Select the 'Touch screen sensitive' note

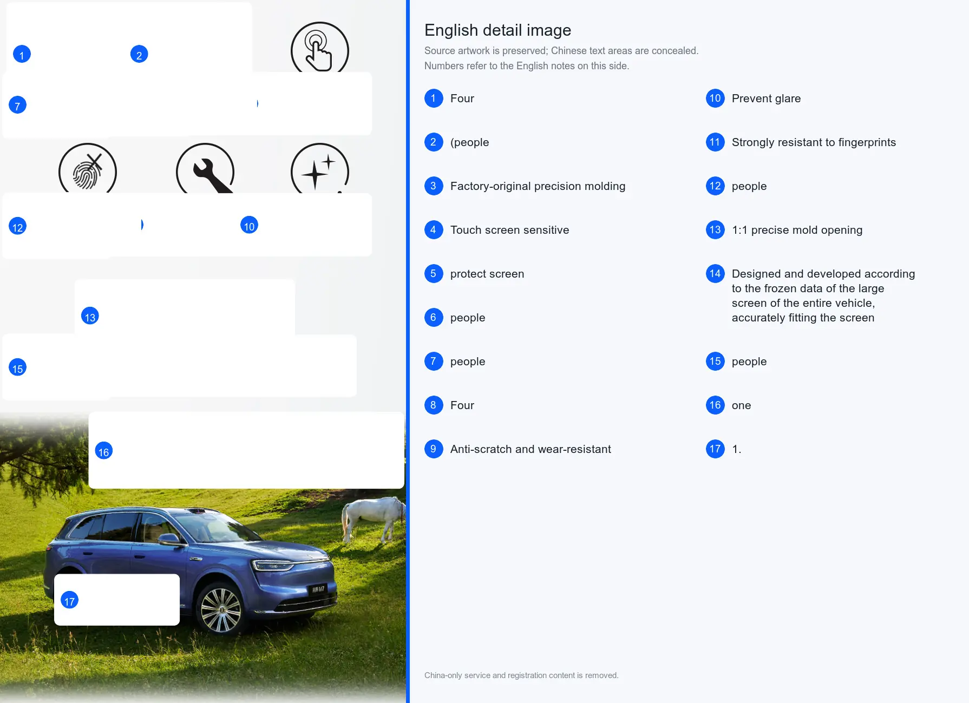509,230
